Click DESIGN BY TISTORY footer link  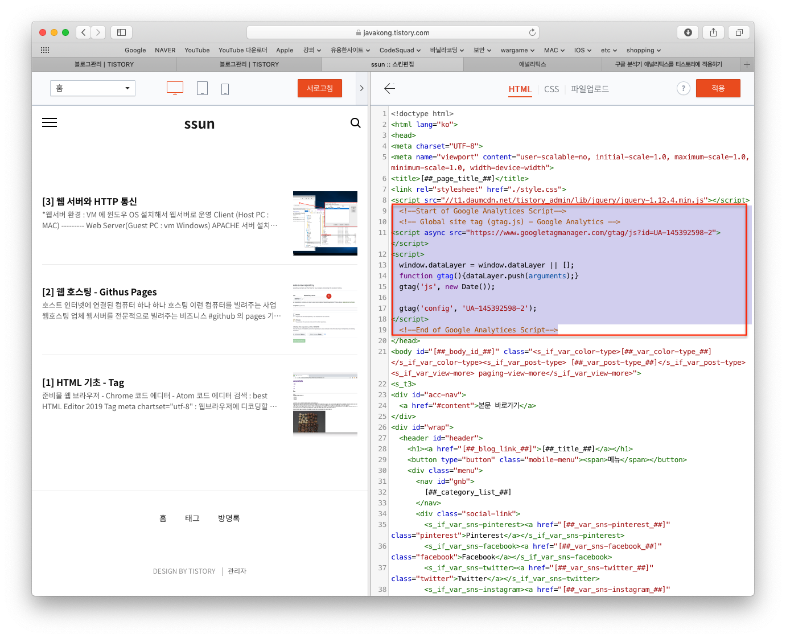click(184, 571)
